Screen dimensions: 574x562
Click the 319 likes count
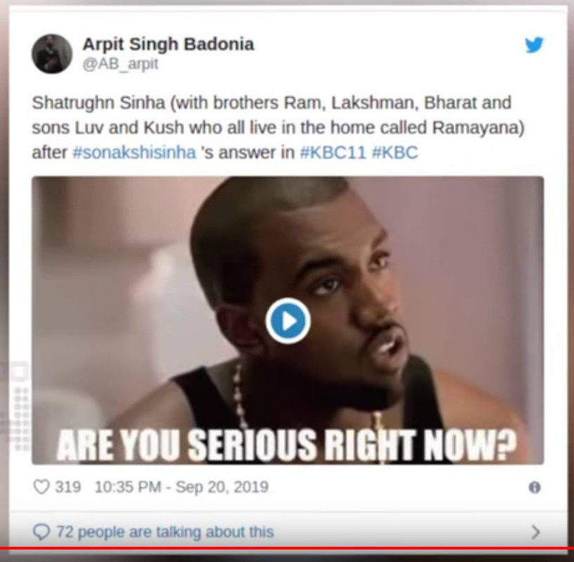tap(68, 487)
